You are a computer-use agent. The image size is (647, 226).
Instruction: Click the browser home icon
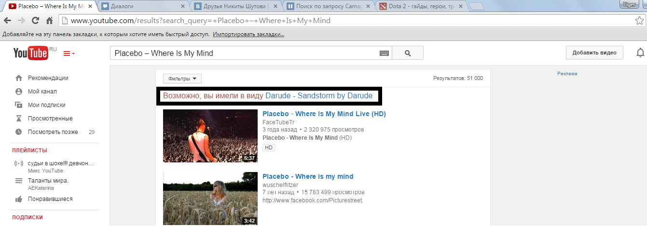point(49,21)
